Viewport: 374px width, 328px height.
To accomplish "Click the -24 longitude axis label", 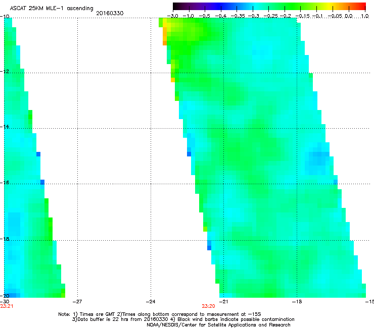I will (x=151, y=302).
